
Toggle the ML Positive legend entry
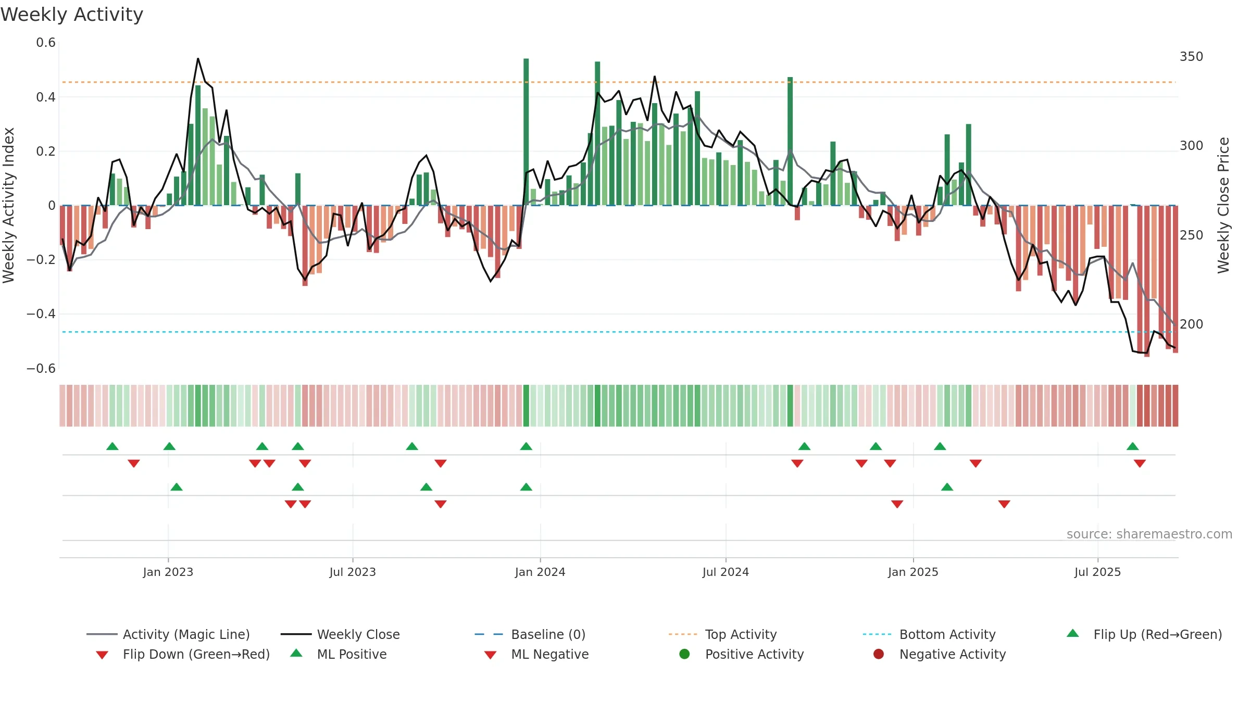(339, 654)
